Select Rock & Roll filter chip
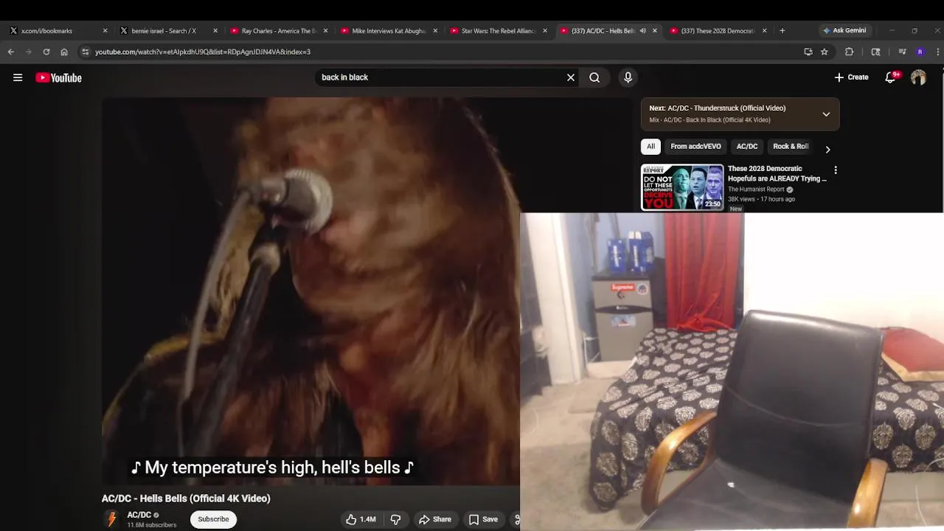This screenshot has width=944, height=531. click(791, 146)
